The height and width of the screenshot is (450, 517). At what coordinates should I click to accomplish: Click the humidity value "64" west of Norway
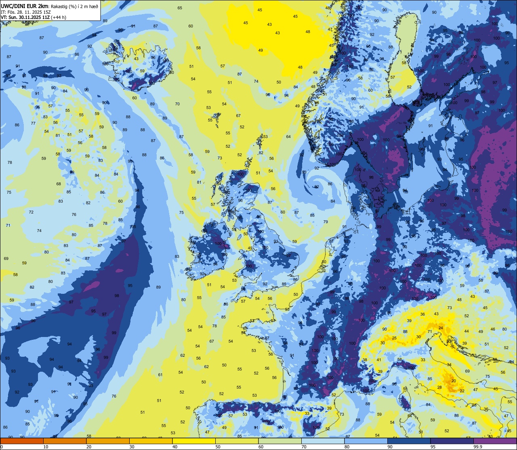288,137
